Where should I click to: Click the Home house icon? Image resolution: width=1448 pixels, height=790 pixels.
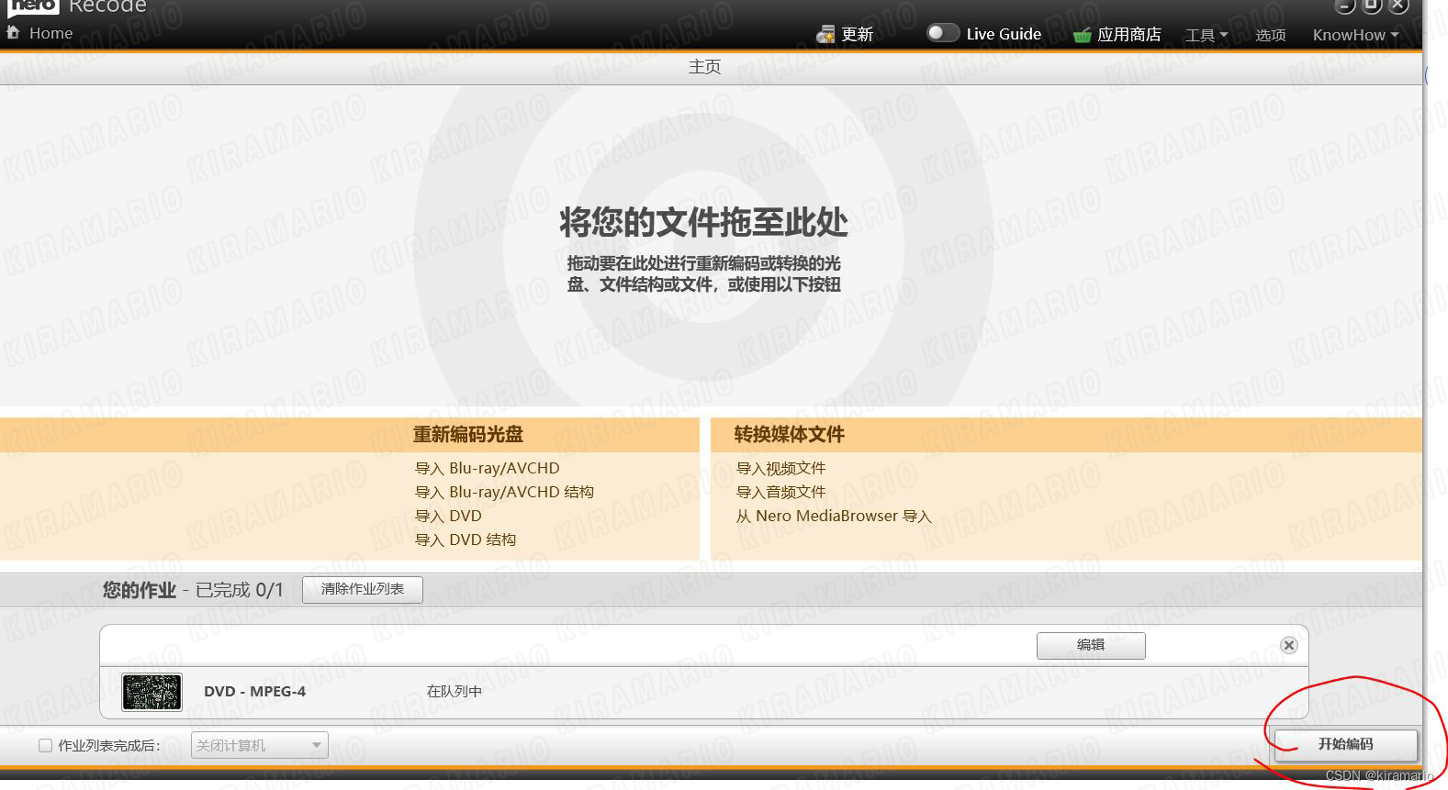13,32
